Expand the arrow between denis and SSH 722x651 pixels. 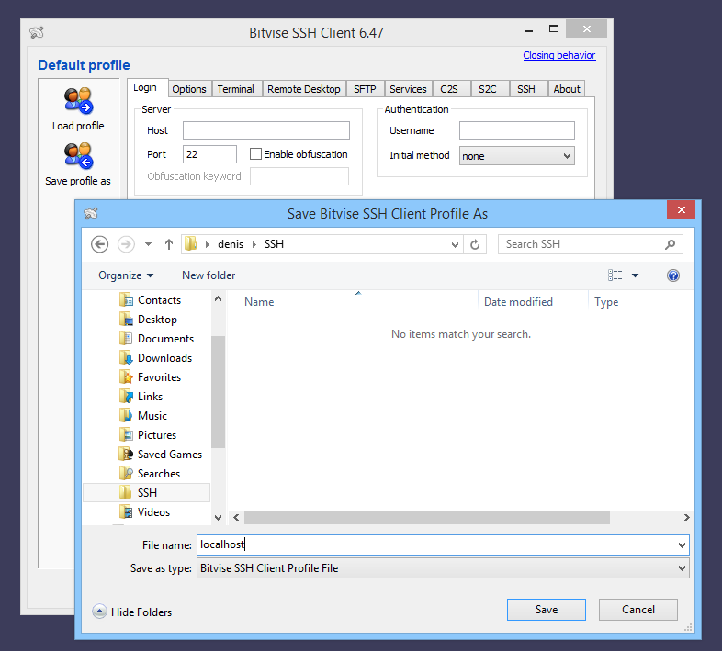pos(254,244)
